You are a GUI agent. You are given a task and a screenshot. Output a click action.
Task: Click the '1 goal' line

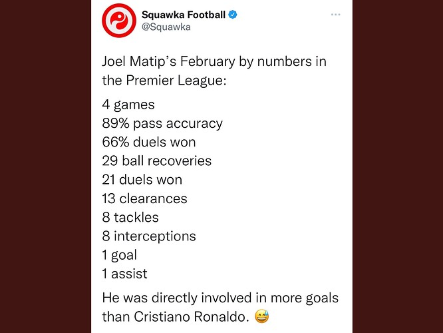[x=120, y=255]
